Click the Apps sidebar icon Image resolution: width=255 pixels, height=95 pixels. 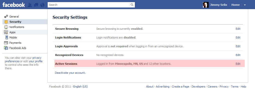coord(6,32)
